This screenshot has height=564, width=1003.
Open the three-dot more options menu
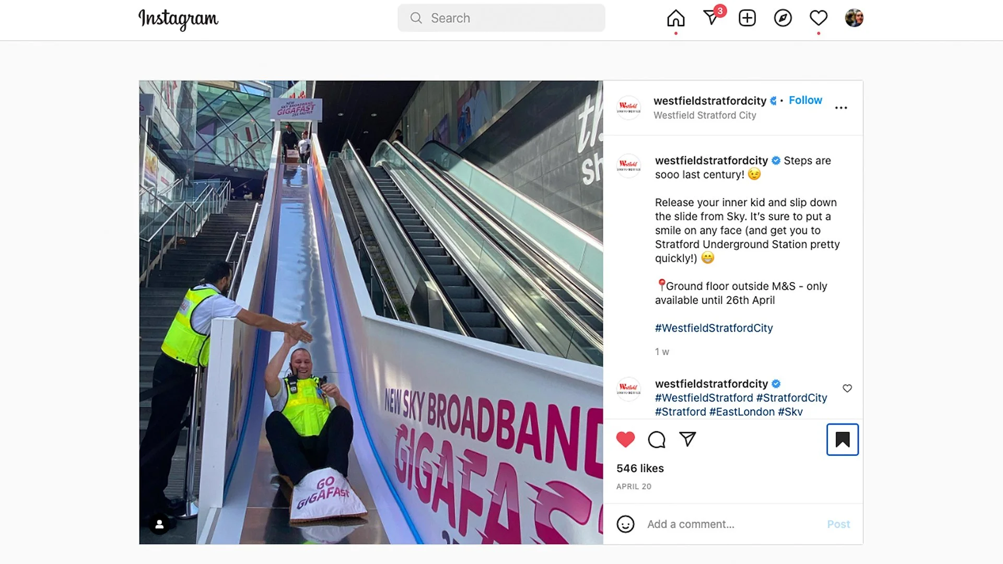pyautogui.click(x=841, y=108)
